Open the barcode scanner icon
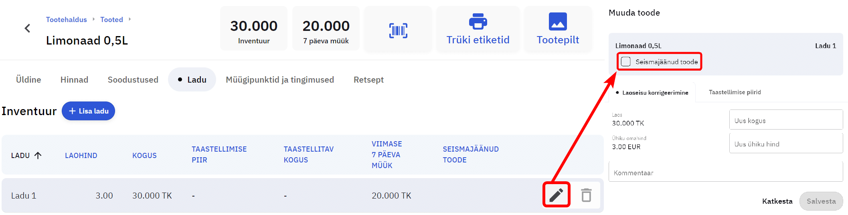Screen dimensions: 848x215 (398, 30)
